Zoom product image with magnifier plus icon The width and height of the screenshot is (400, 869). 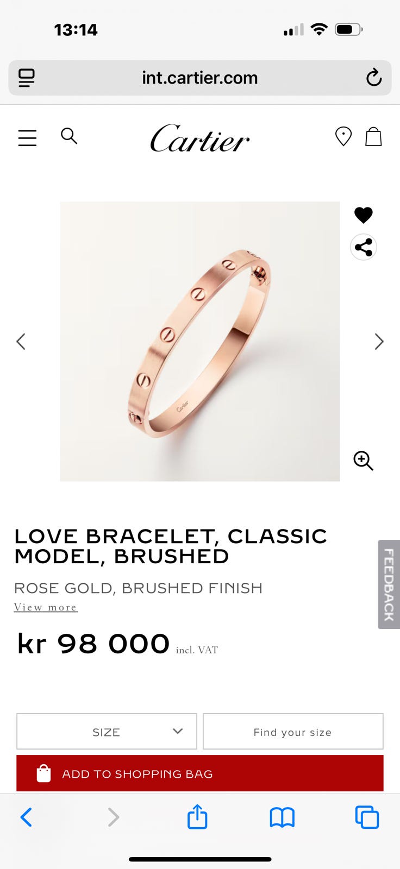[363, 461]
